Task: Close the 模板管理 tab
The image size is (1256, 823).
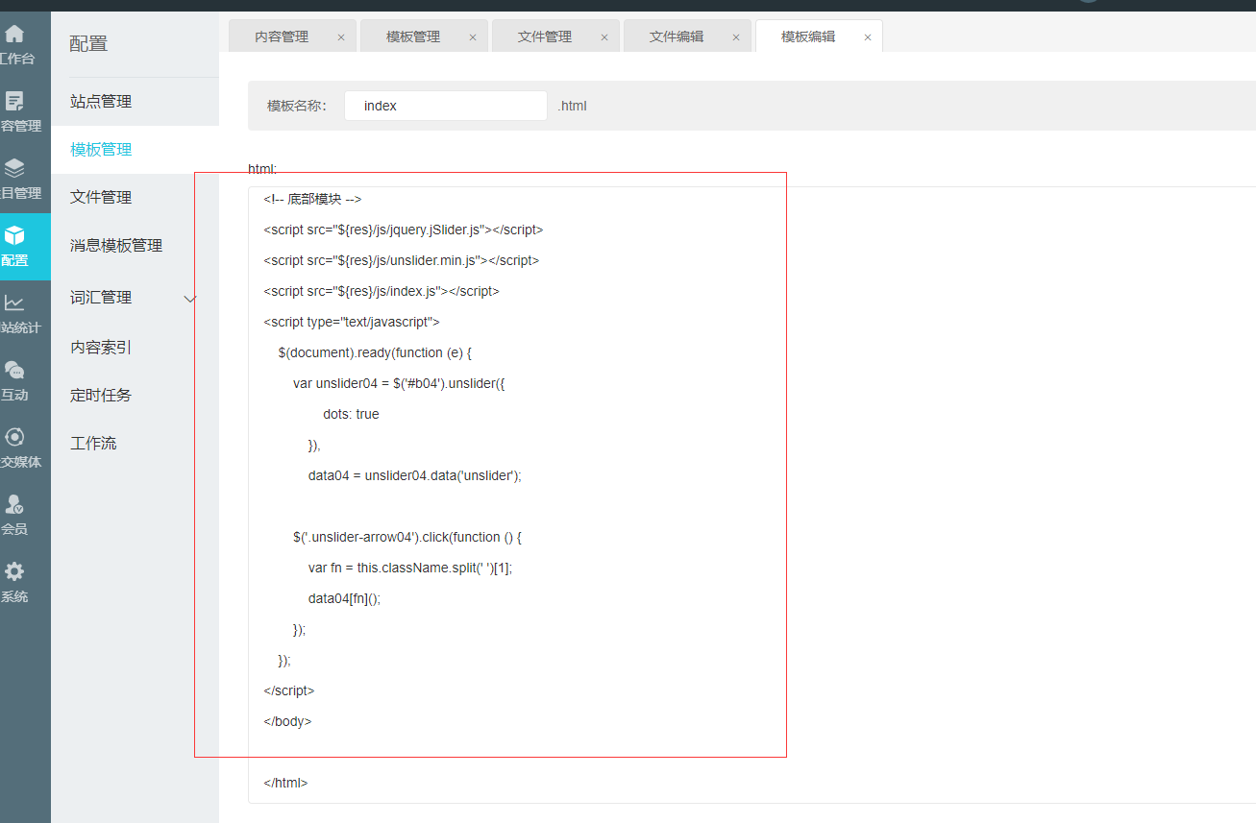Action: point(473,37)
